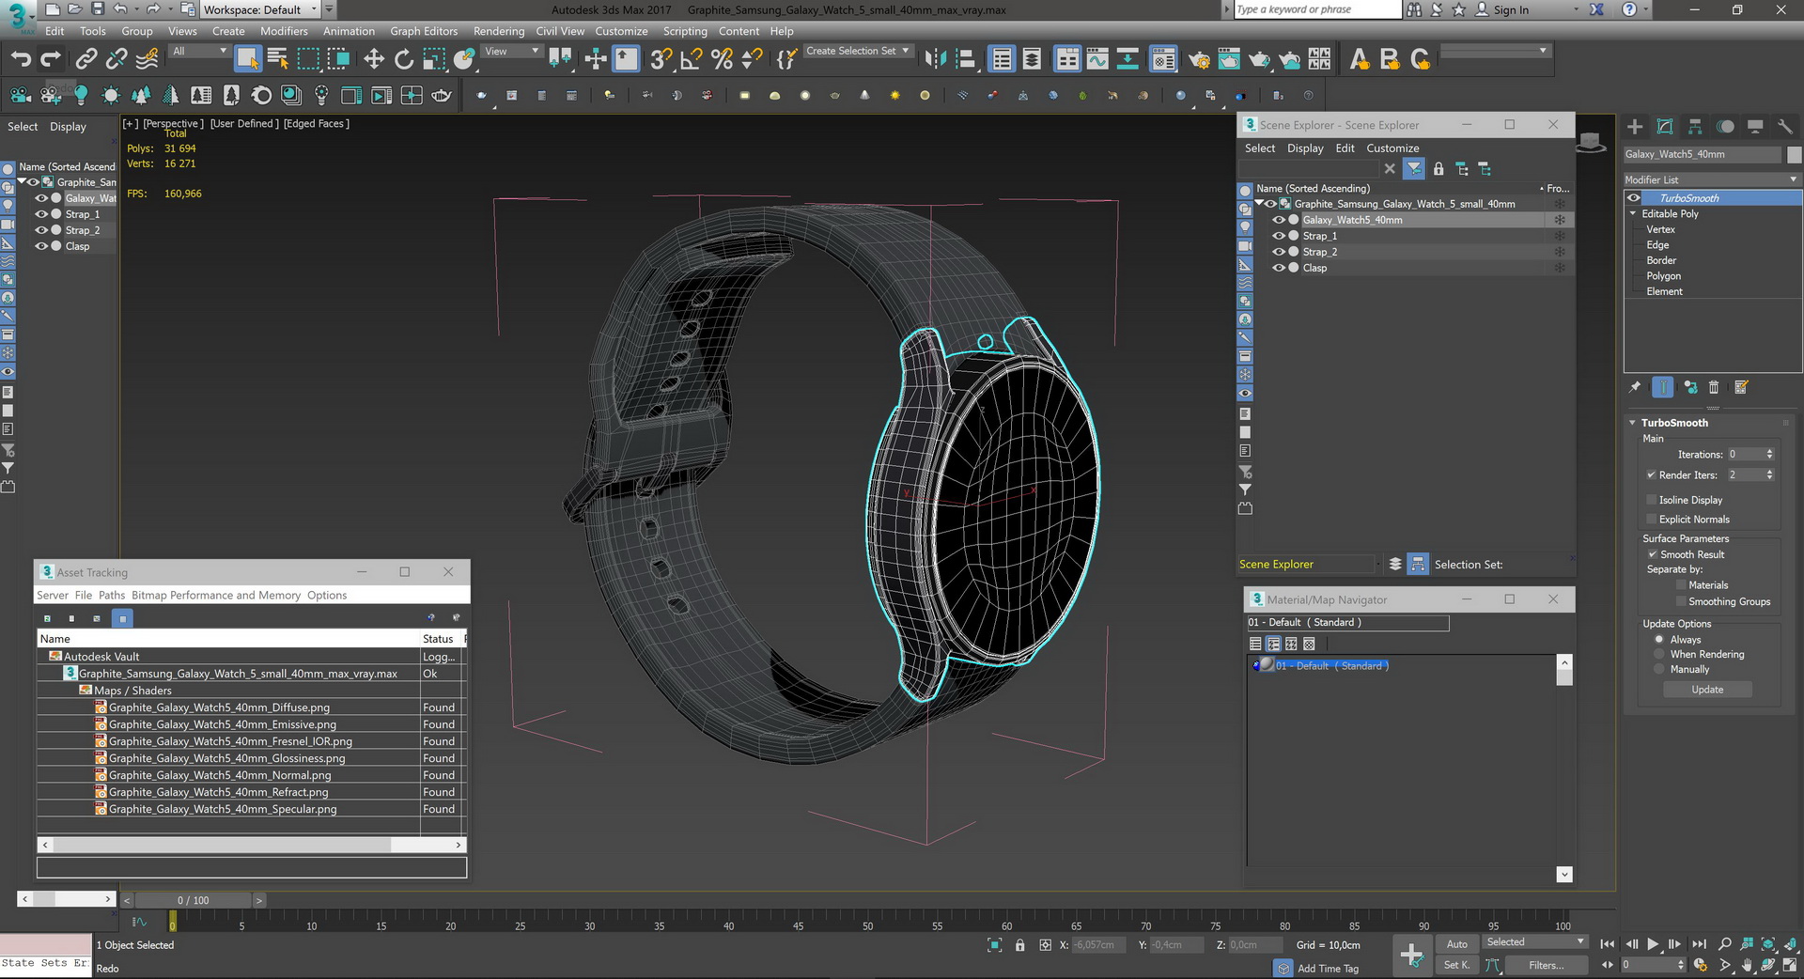Click the Play Animation button
Screen dimensions: 1804x979
tap(1653, 944)
